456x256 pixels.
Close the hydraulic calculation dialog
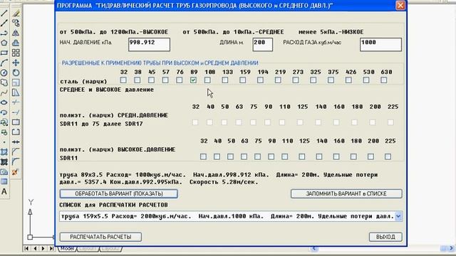click(400, 5)
